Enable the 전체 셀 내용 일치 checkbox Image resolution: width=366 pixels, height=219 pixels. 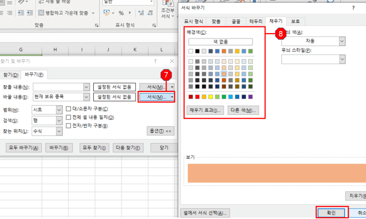click(68, 117)
